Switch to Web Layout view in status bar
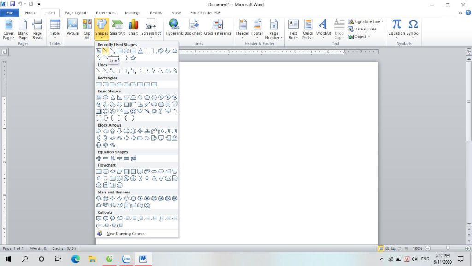Image resolution: width=472 pixels, height=266 pixels. 394,248
